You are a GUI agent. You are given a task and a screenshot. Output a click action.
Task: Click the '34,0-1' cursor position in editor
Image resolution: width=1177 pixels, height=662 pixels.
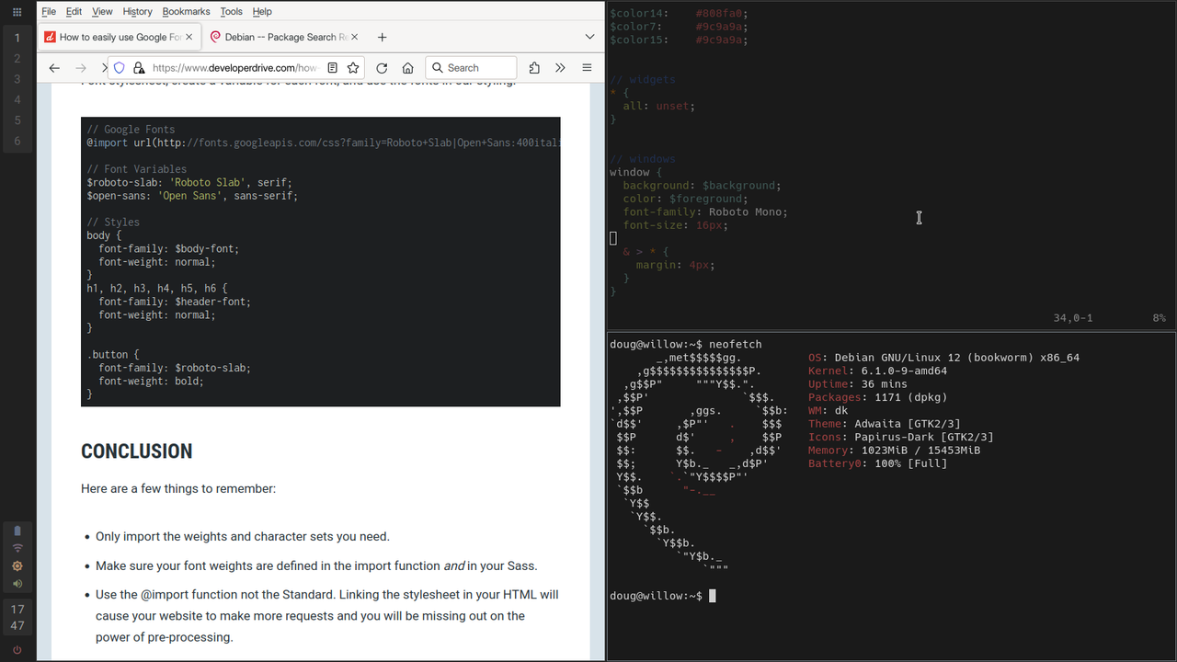coord(1073,318)
